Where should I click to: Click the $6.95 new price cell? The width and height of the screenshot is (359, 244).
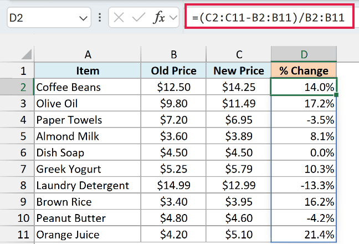(x=239, y=120)
